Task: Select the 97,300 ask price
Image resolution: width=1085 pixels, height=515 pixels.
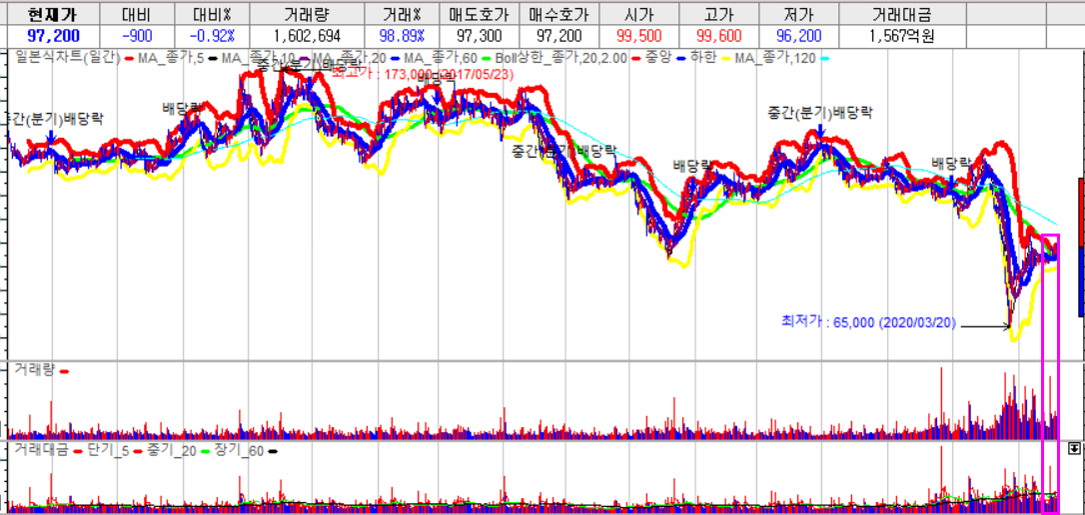Action: point(480,36)
